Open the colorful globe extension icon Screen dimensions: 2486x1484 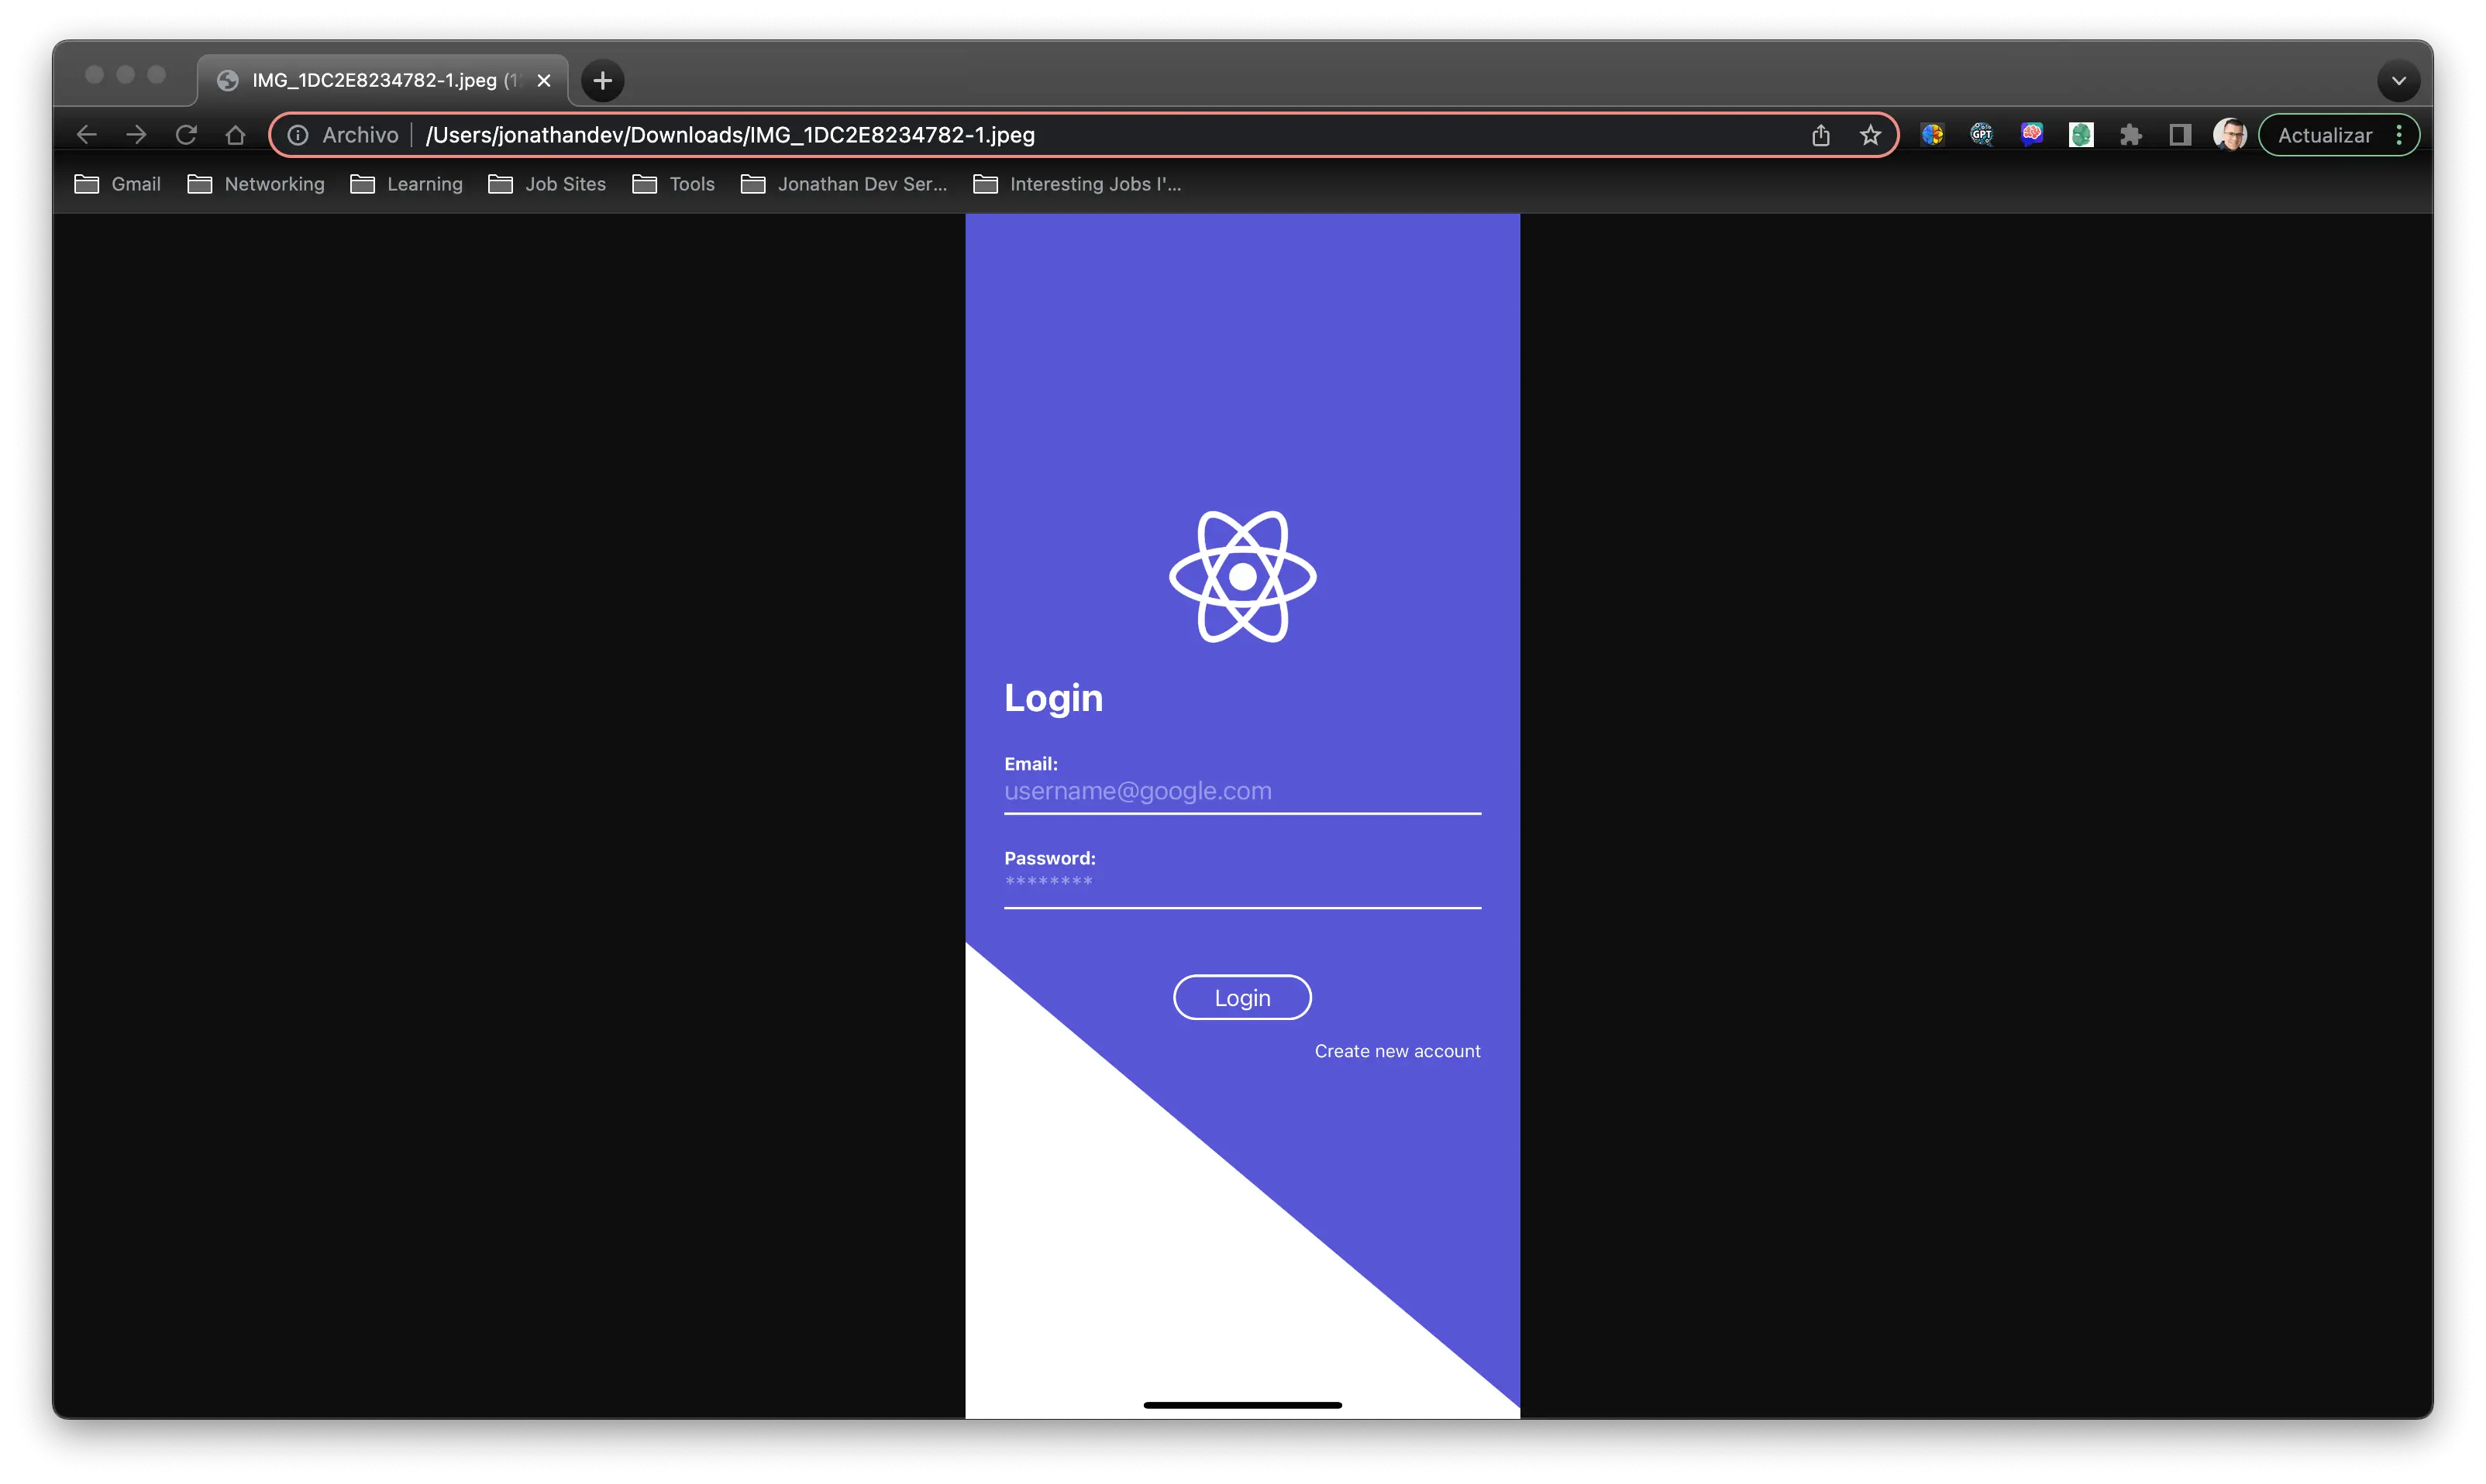(x=1932, y=134)
